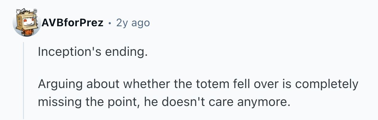Click the dot separator before the timestamp
The image size is (378, 120).
pyautogui.click(x=110, y=23)
